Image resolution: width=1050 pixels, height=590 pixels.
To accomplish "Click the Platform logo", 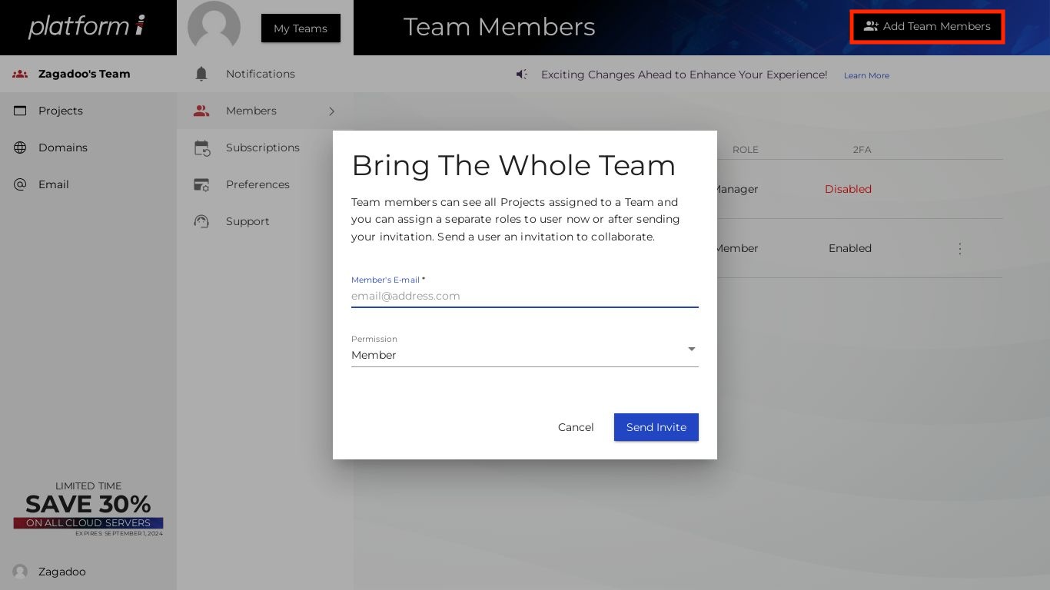I will (87, 26).
